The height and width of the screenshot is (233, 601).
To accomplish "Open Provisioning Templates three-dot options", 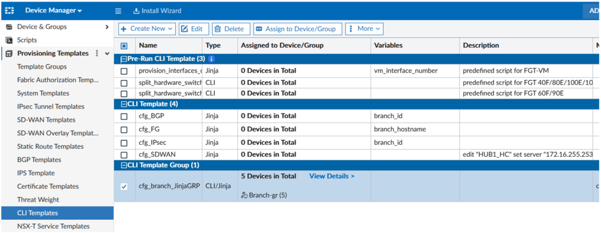I will pos(97,53).
